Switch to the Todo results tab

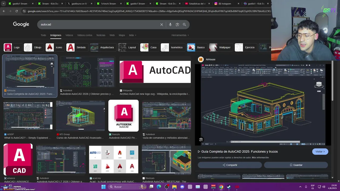[43, 35]
